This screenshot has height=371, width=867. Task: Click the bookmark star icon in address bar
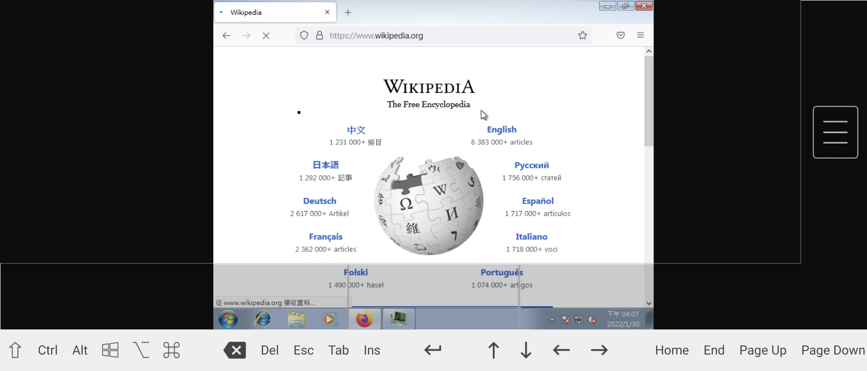[x=582, y=35]
